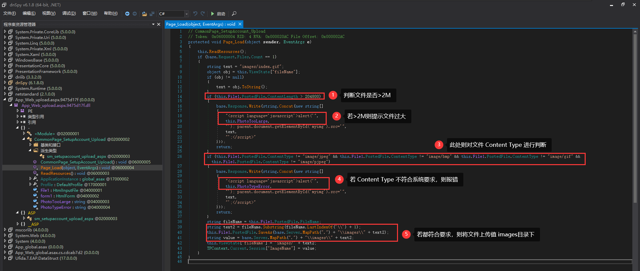Select sm_setupaccount_upload_aspx under 派生类型
640x271 pixels.
tap(88, 156)
